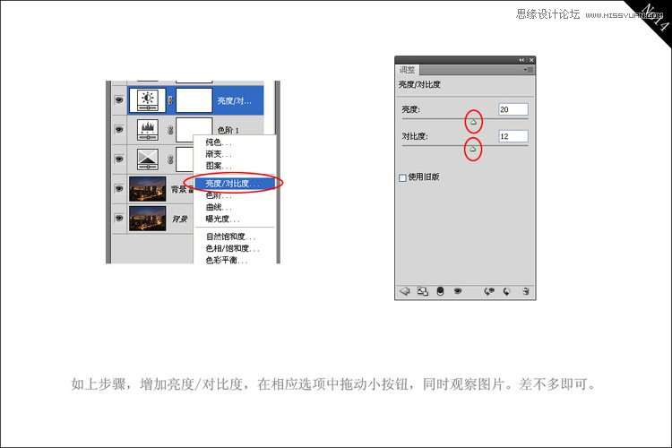This screenshot has width=672, height=448.
Task: Collapse the adjustments panel double-arrow icon
Action: tap(521, 60)
